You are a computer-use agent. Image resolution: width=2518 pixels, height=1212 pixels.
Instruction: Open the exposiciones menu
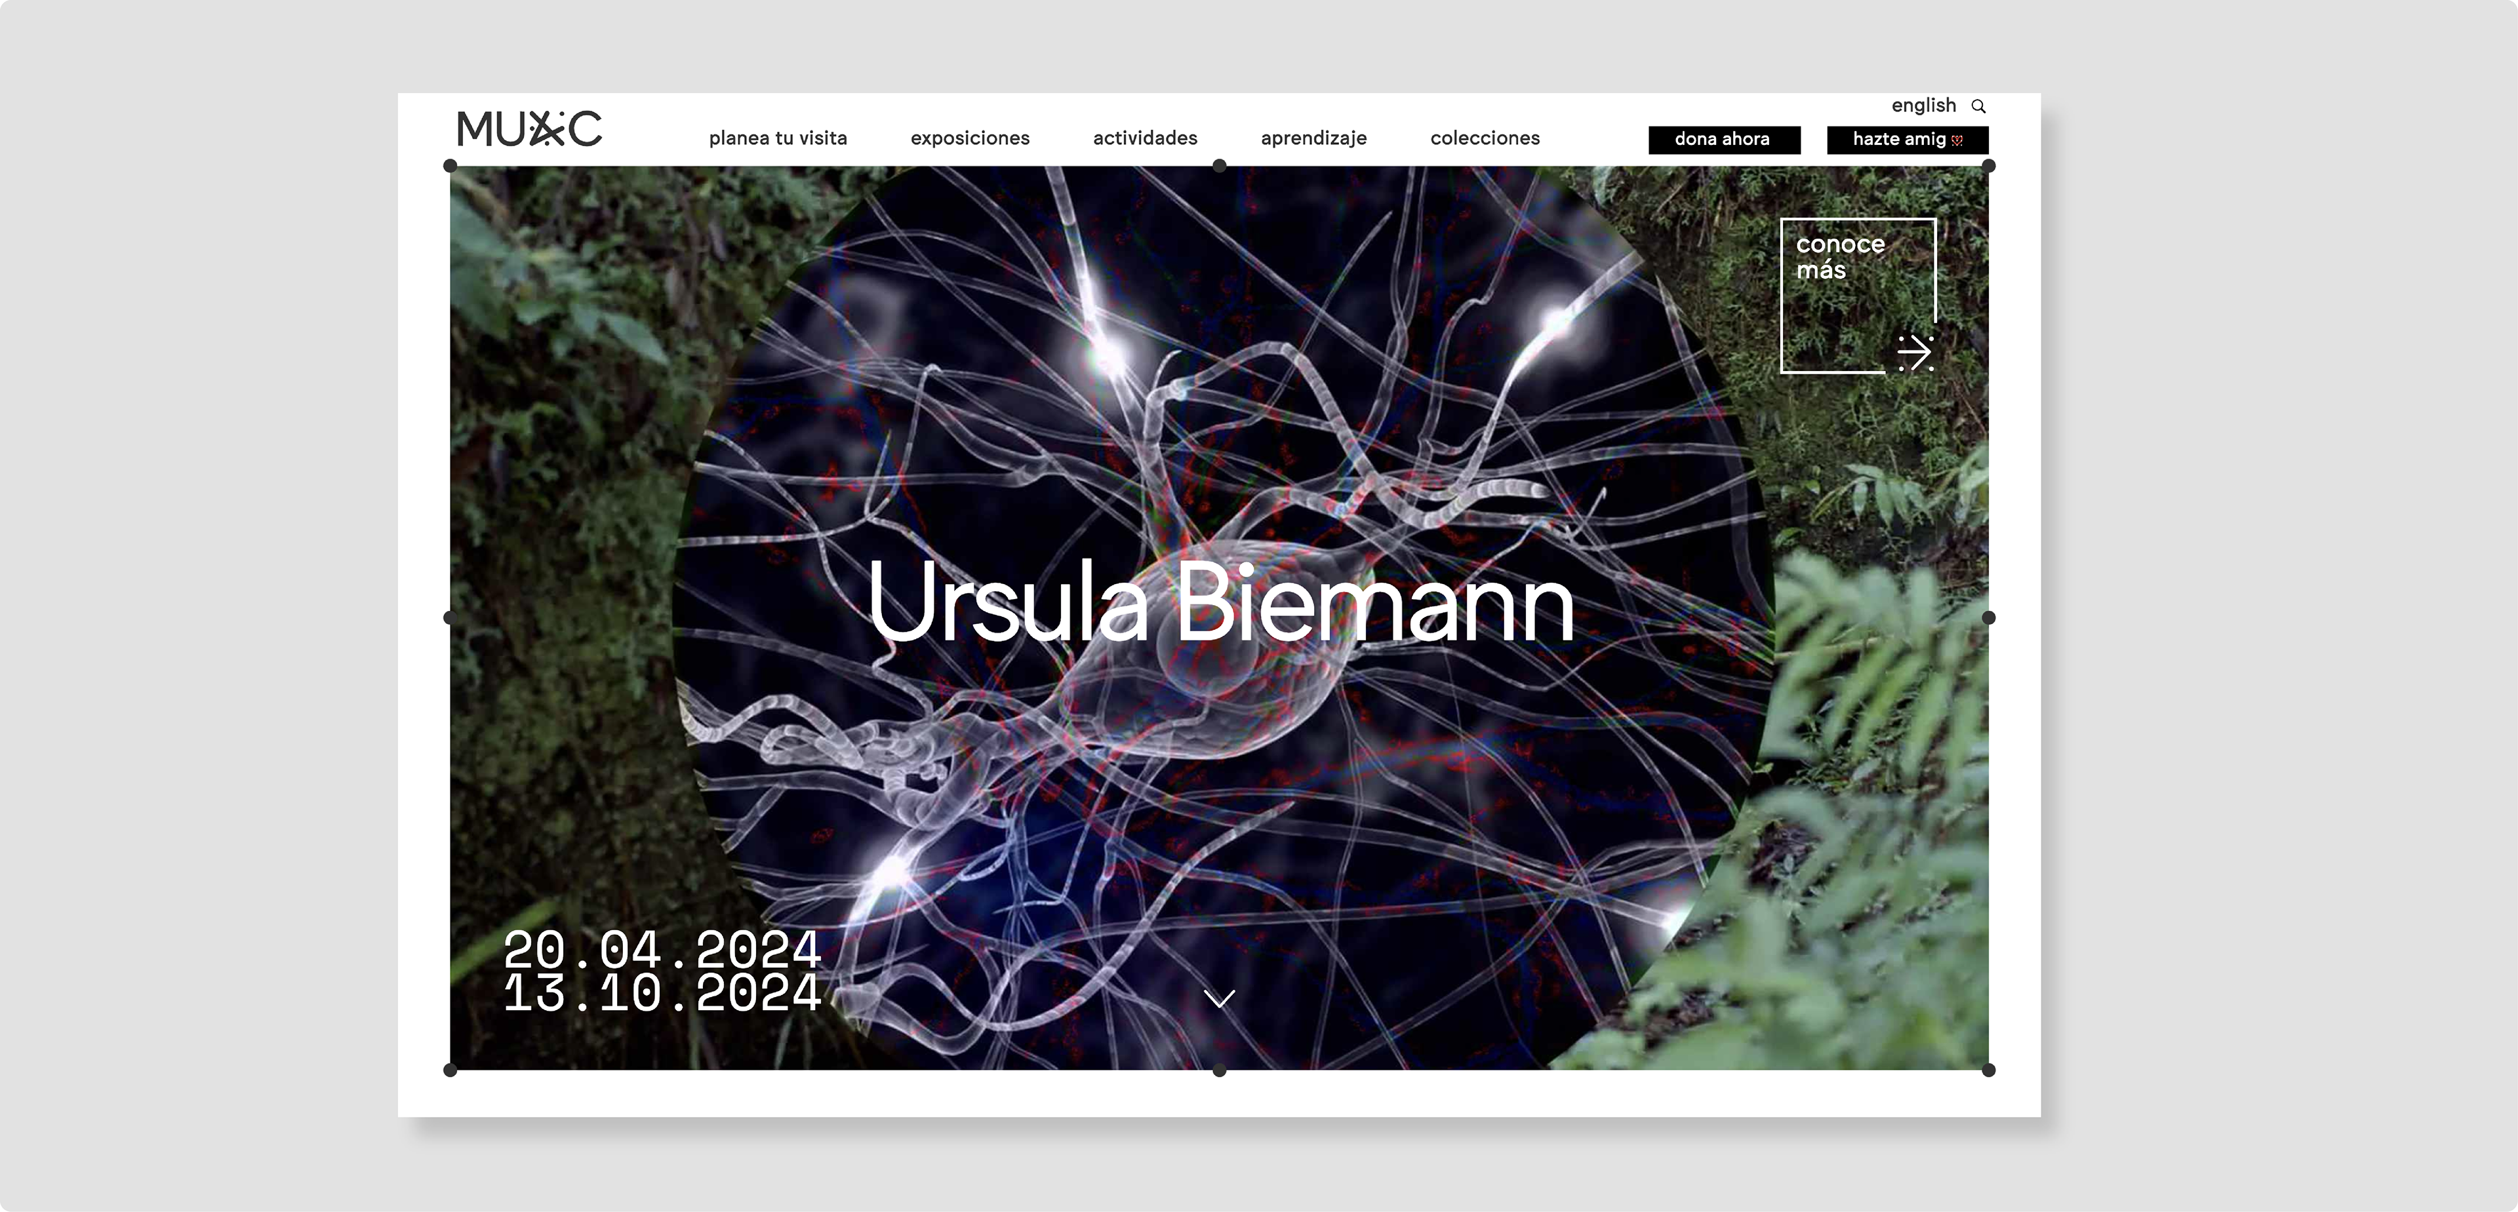970,138
